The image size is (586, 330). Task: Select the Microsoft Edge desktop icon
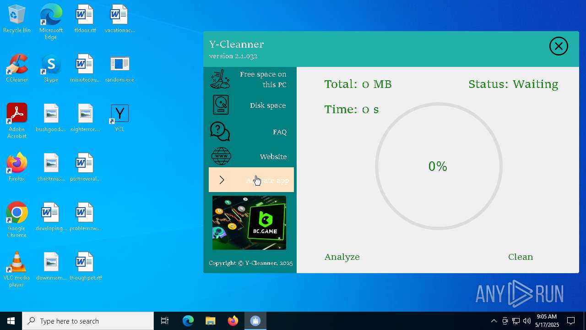[51, 22]
